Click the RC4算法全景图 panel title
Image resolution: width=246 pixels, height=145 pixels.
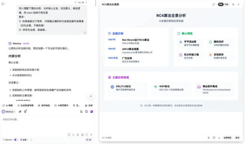pos(111,4)
